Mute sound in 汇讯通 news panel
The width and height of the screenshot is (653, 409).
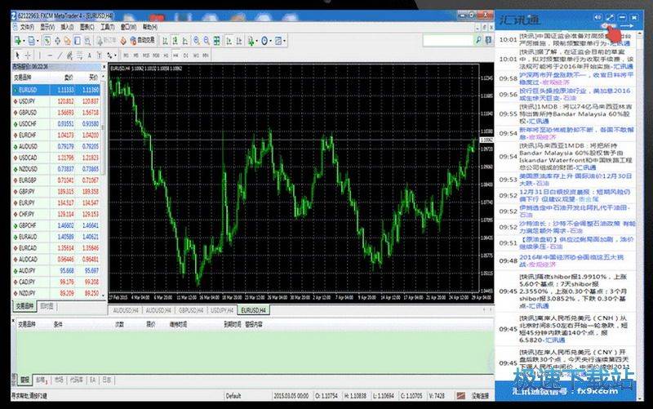(x=597, y=17)
